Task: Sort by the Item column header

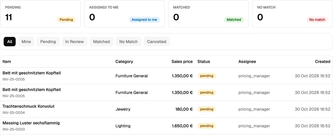Action: tap(7, 61)
